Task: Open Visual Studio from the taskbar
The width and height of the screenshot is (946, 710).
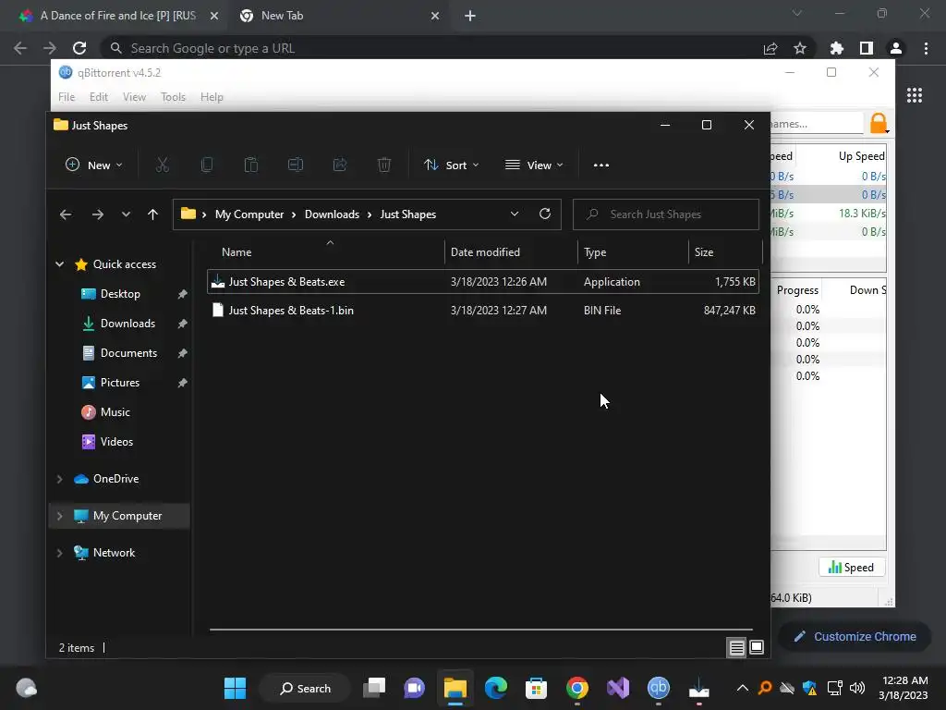Action: tap(618, 688)
